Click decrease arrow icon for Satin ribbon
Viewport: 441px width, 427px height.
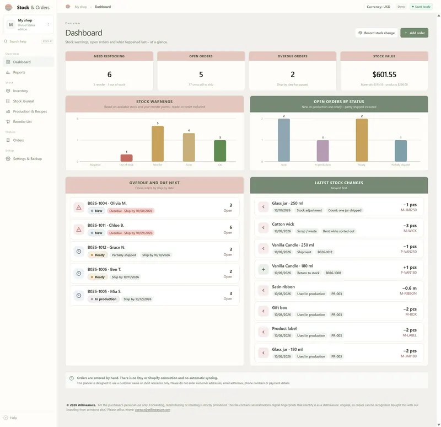[x=263, y=290]
